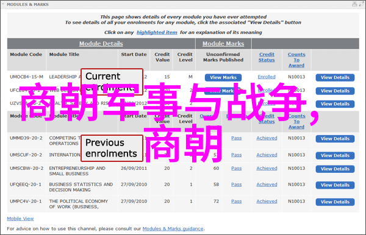
Task: Click the 'Unconfirmed Marks Published' column header
Action: coord(223,57)
